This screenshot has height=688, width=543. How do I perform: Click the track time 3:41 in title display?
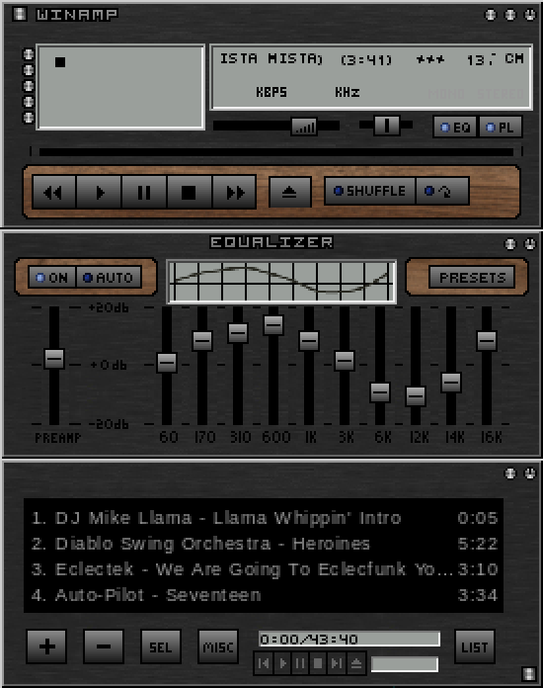click(366, 59)
